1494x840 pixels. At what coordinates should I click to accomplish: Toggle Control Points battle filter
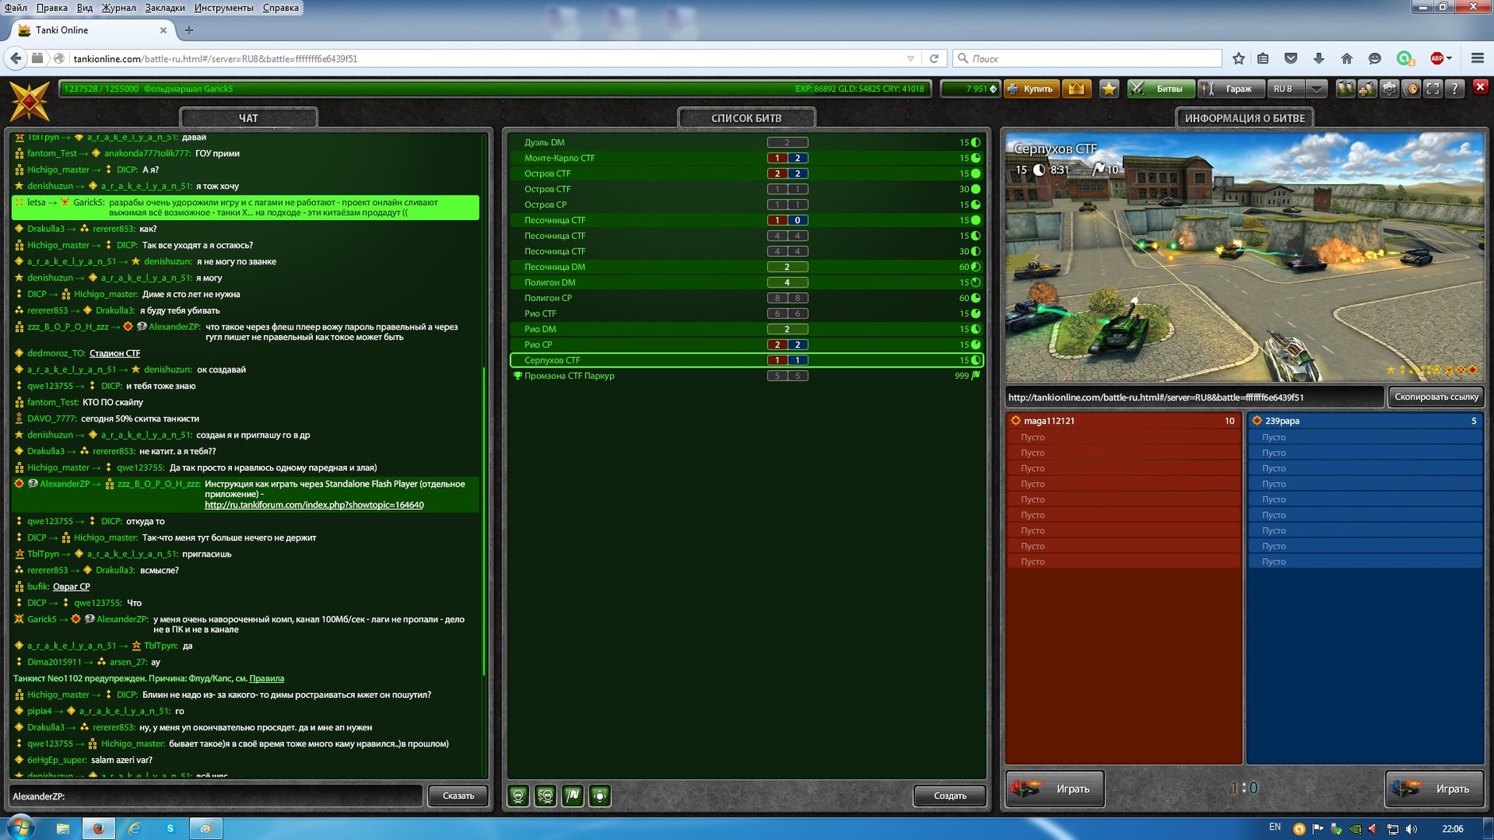click(x=600, y=796)
